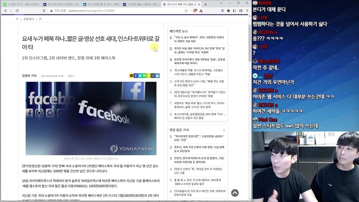Share the article via KakaoTalk icon
The image size is (359, 202).
click(x=131, y=76)
